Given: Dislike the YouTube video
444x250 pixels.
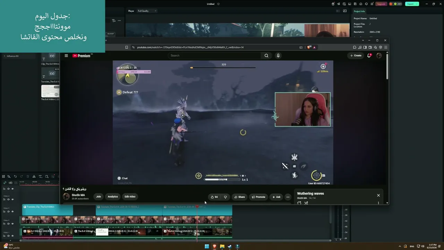Looking at the screenshot, I should [225, 197].
